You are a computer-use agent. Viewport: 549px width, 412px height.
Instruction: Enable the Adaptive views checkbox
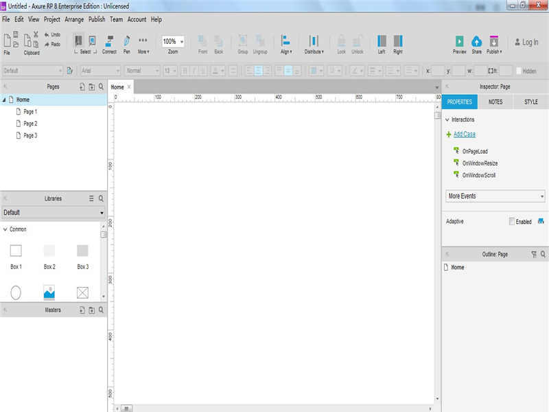pos(512,221)
